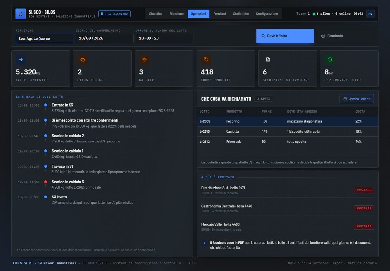Go to the Fornitori tab

click(220, 14)
